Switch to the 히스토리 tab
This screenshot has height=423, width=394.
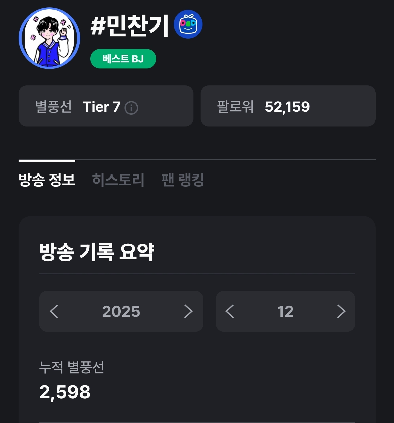(x=118, y=180)
